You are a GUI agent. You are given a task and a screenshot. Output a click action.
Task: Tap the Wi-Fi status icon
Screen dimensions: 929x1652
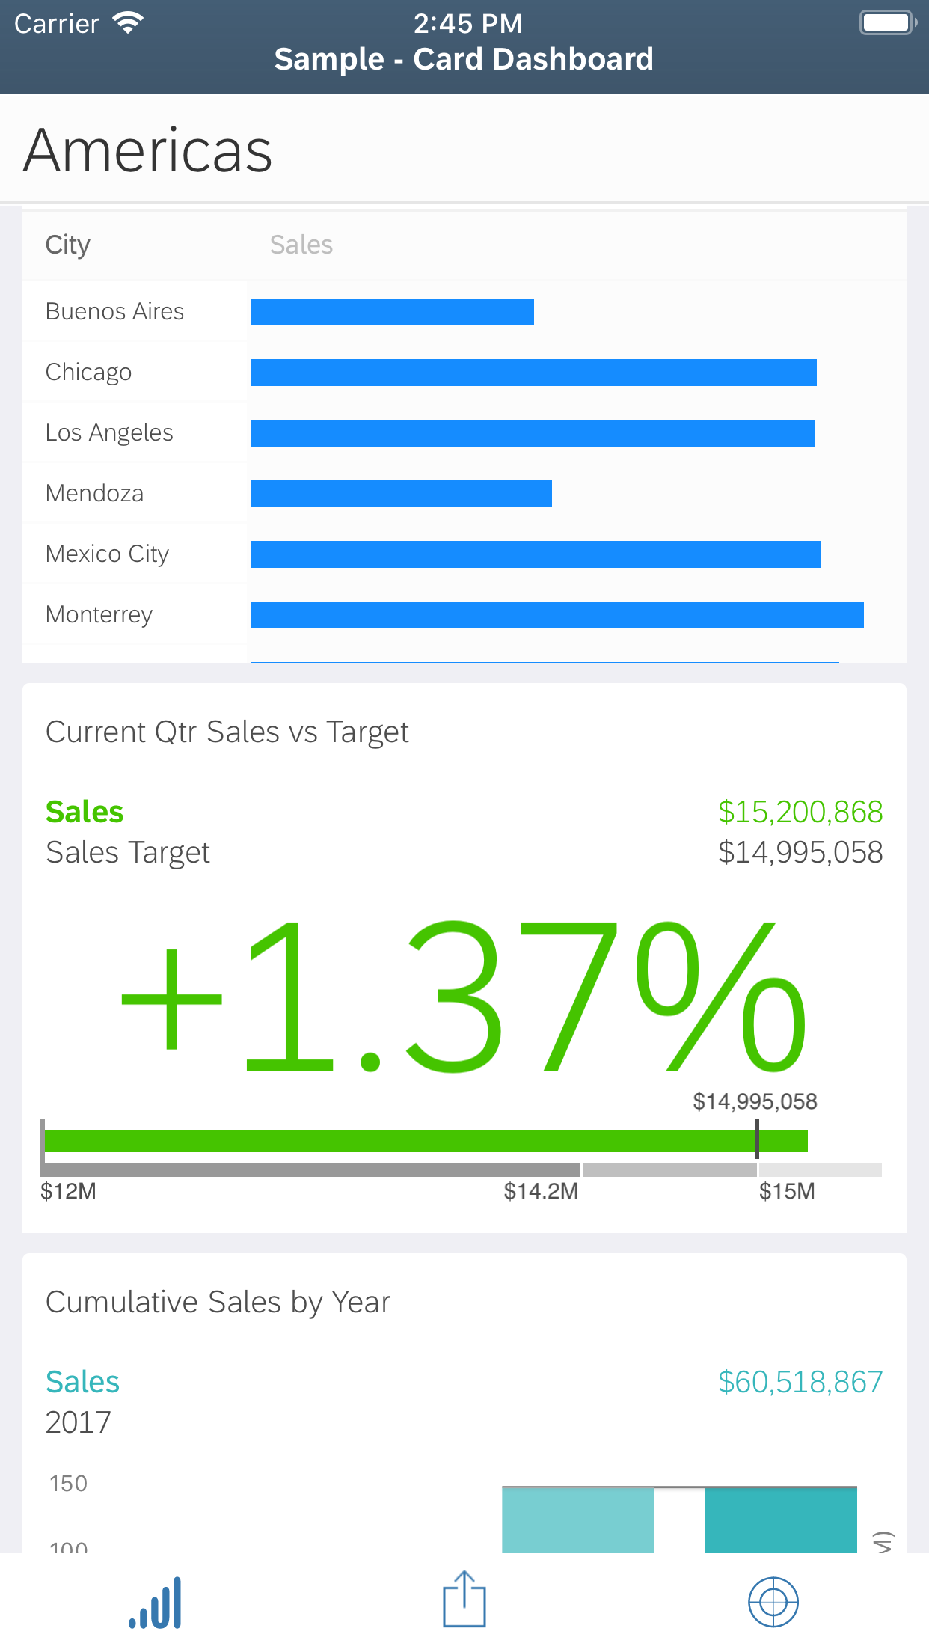point(128,23)
